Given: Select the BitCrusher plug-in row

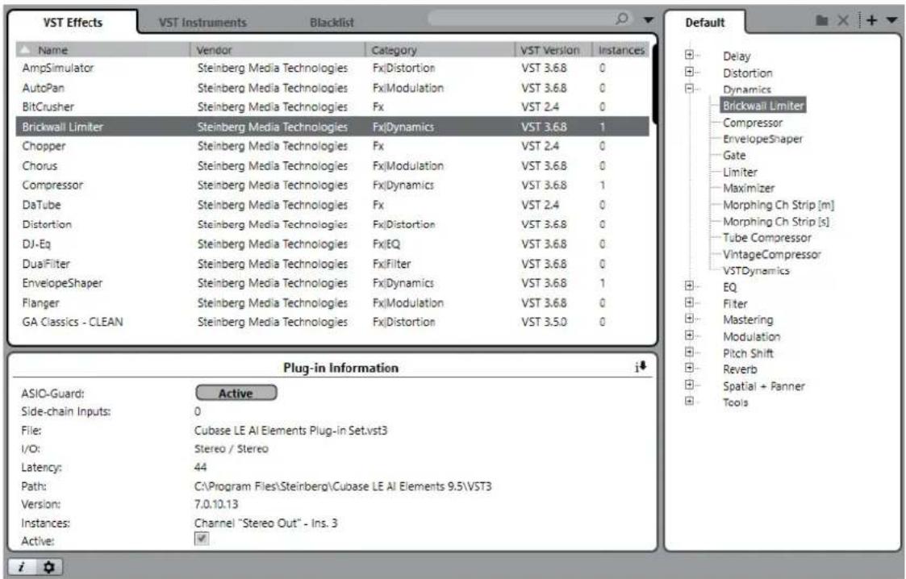Looking at the screenshot, I should tap(332, 106).
